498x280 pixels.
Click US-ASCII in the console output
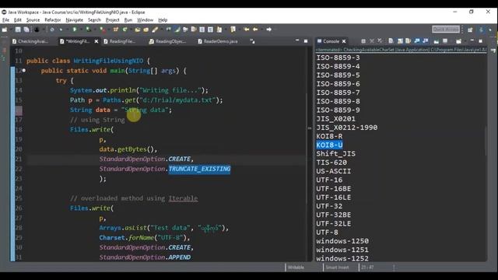click(x=334, y=171)
